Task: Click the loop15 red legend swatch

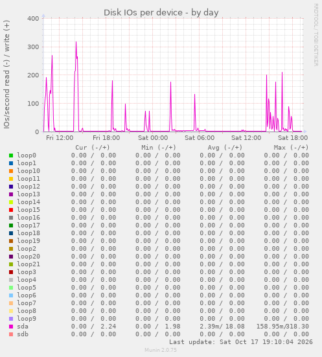Action: click(11, 210)
